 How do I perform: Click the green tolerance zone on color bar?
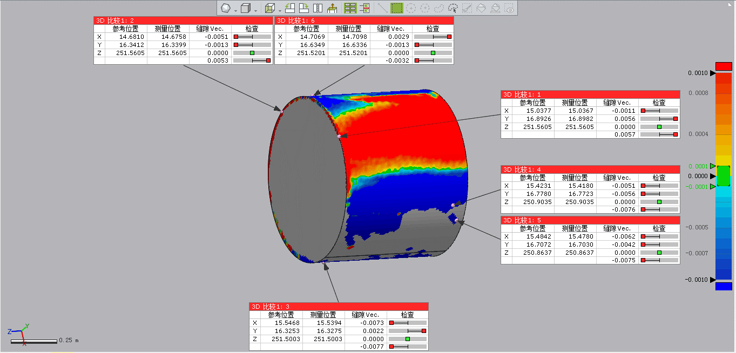724,176
